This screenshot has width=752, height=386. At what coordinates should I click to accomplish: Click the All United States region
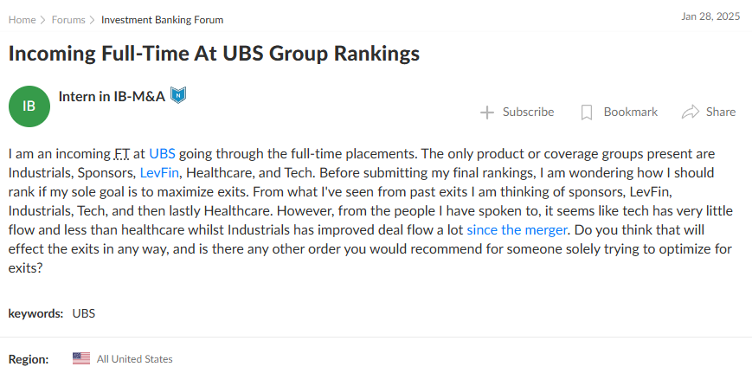click(135, 359)
